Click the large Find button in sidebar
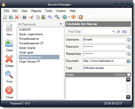The image size is (135, 109). click(9, 77)
